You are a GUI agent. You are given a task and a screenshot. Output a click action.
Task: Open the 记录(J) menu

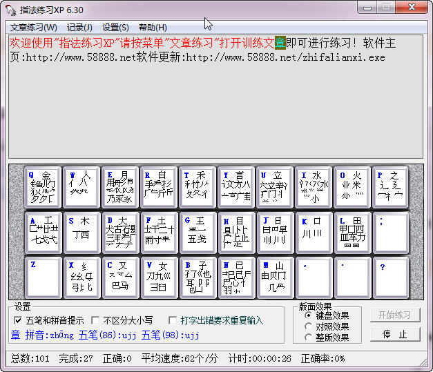coord(80,28)
